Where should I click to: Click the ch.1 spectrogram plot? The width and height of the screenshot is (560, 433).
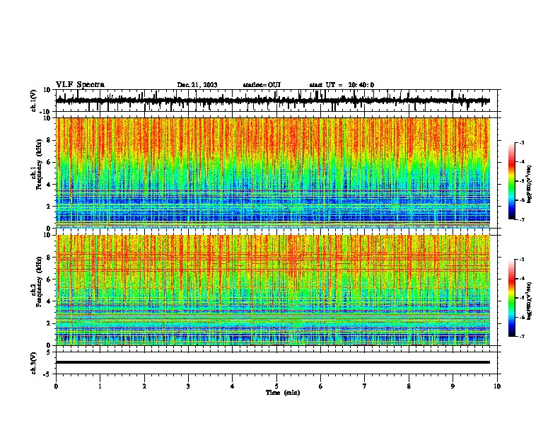click(273, 173)
